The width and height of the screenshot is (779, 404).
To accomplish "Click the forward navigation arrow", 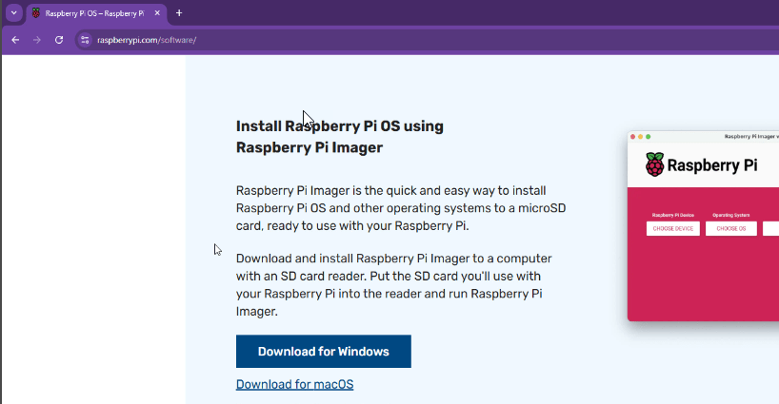I will 37,40.
